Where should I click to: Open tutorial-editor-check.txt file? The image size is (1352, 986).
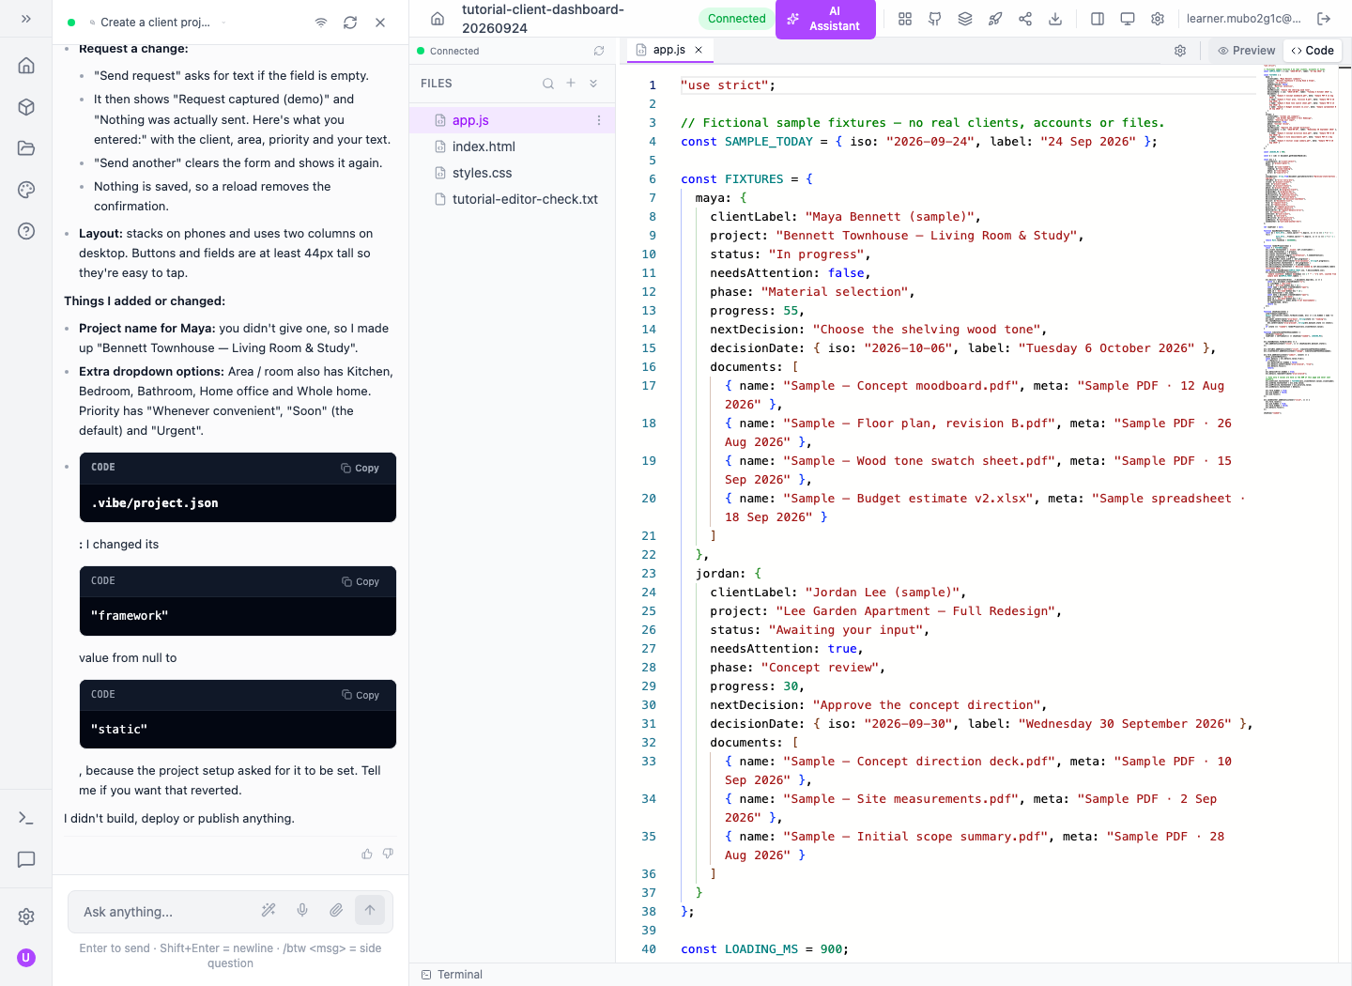tap(513, 199)
